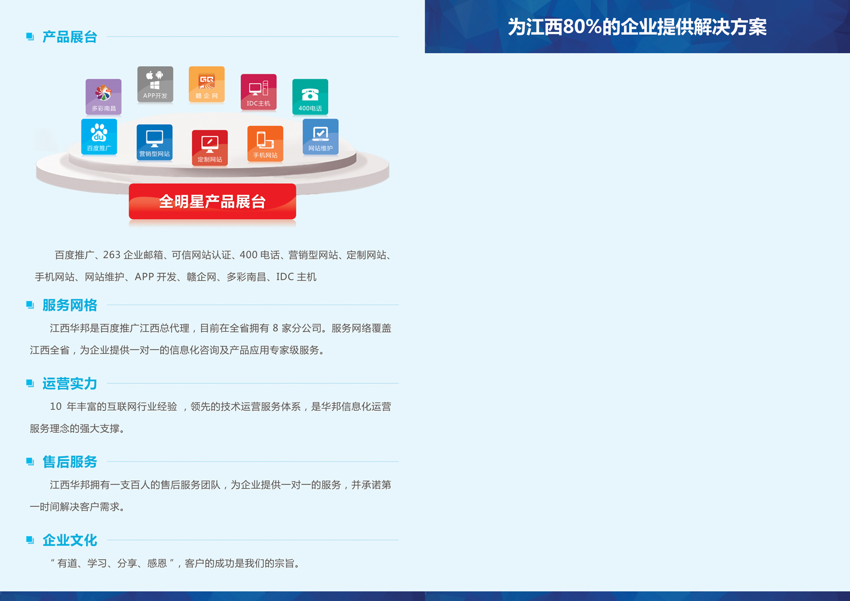The width and height of the screenshot is (850, 601).
Task: Click the line starting 10 年丰富的互联网行业经验
Action: pyautogui.click(x=221, y=407)
